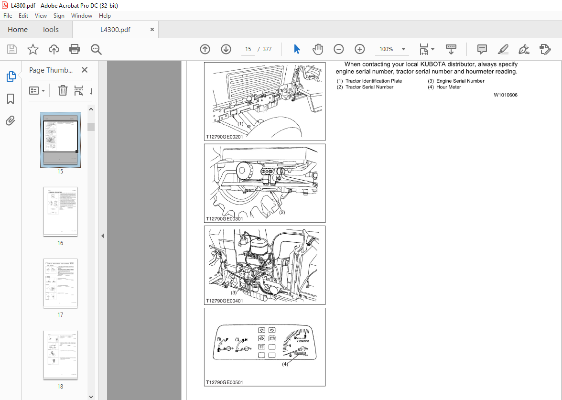
Task: Delete selected page with trash icon
Action: (x=63, y=90)
